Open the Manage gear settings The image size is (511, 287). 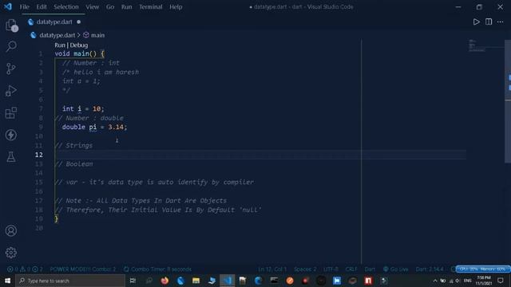(x=11, y=253)
